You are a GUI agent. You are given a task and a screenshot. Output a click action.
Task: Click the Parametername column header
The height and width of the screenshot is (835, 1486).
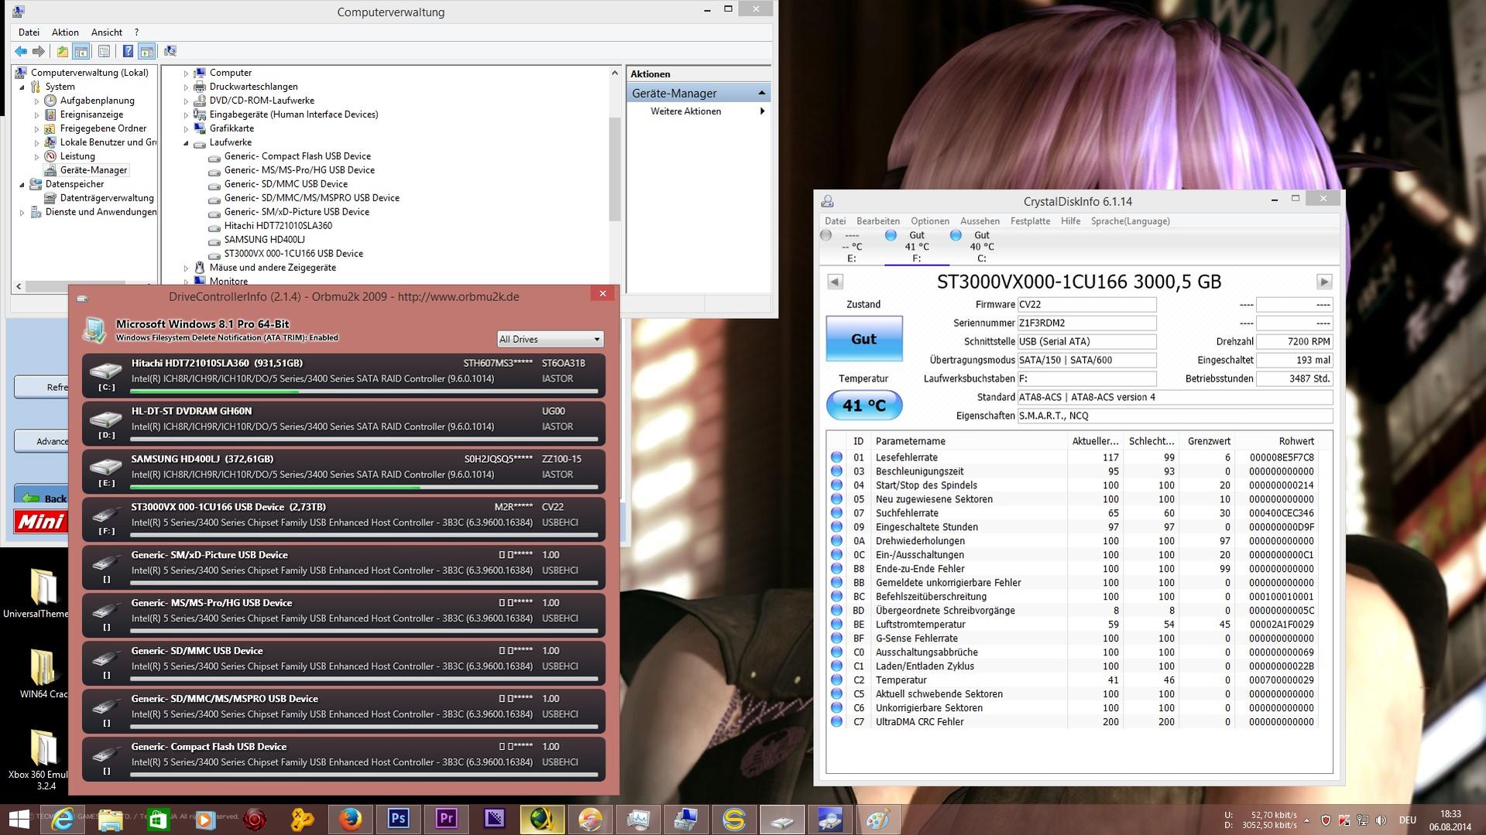(x=969, y=441)
